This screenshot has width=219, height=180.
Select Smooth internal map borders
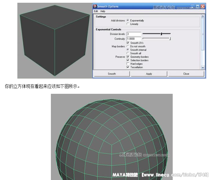(128, 50)
